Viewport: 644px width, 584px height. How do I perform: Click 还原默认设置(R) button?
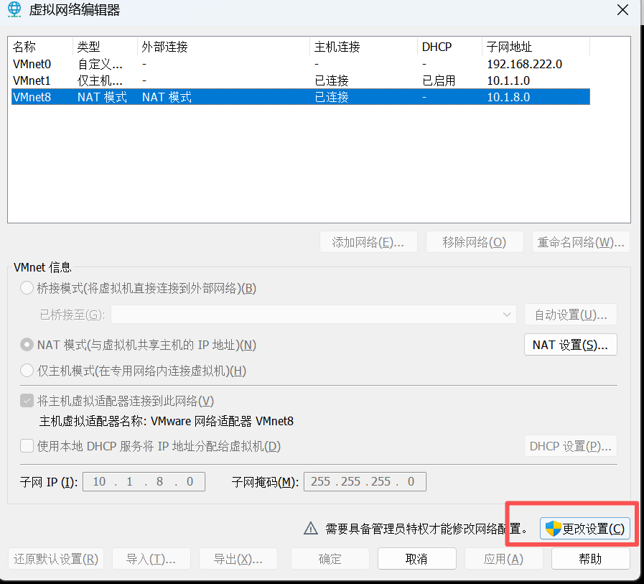[x=56, y=559]
